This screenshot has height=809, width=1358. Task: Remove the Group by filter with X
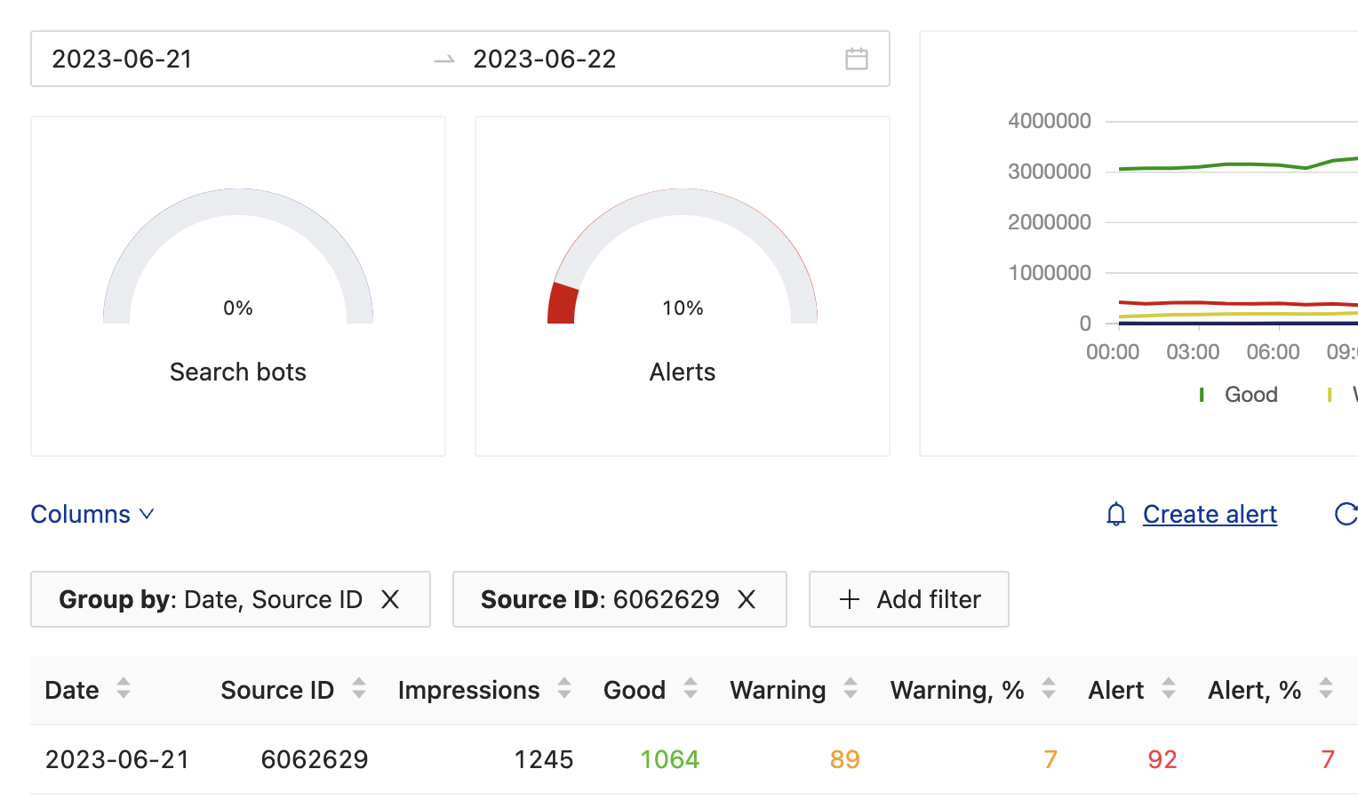[390, 599]
